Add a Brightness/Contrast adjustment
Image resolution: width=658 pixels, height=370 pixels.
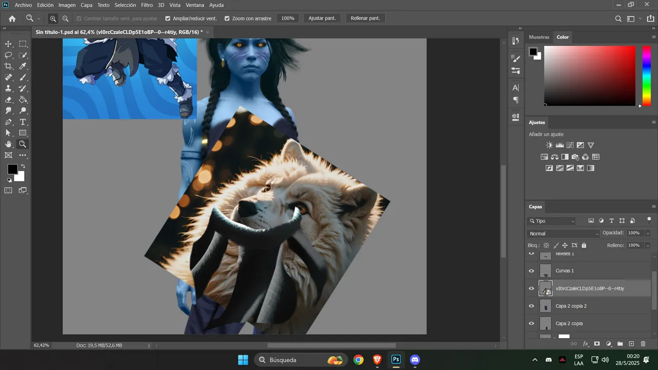tap(550, 145)
